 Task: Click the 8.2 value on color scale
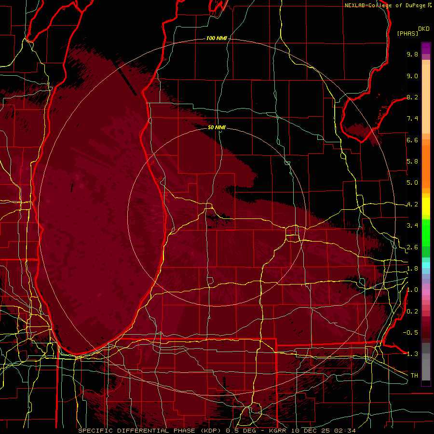(412, 97)
